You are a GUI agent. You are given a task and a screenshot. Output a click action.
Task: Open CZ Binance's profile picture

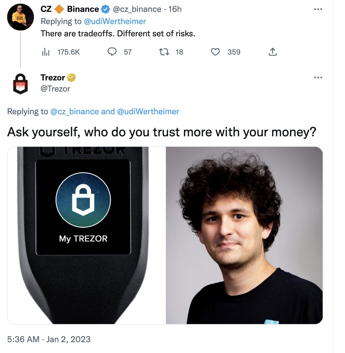pyautogui.click(x=21, y=17)
